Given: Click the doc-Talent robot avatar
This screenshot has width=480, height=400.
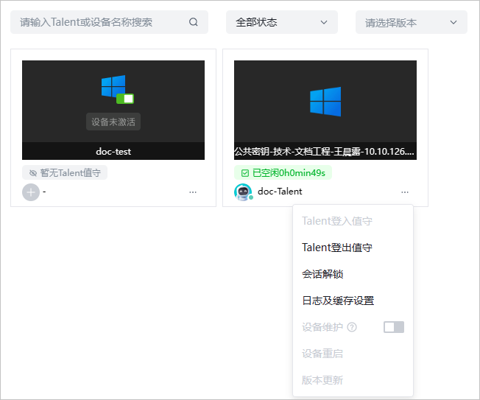Looking at the screenshot, I should click(243, 192).
